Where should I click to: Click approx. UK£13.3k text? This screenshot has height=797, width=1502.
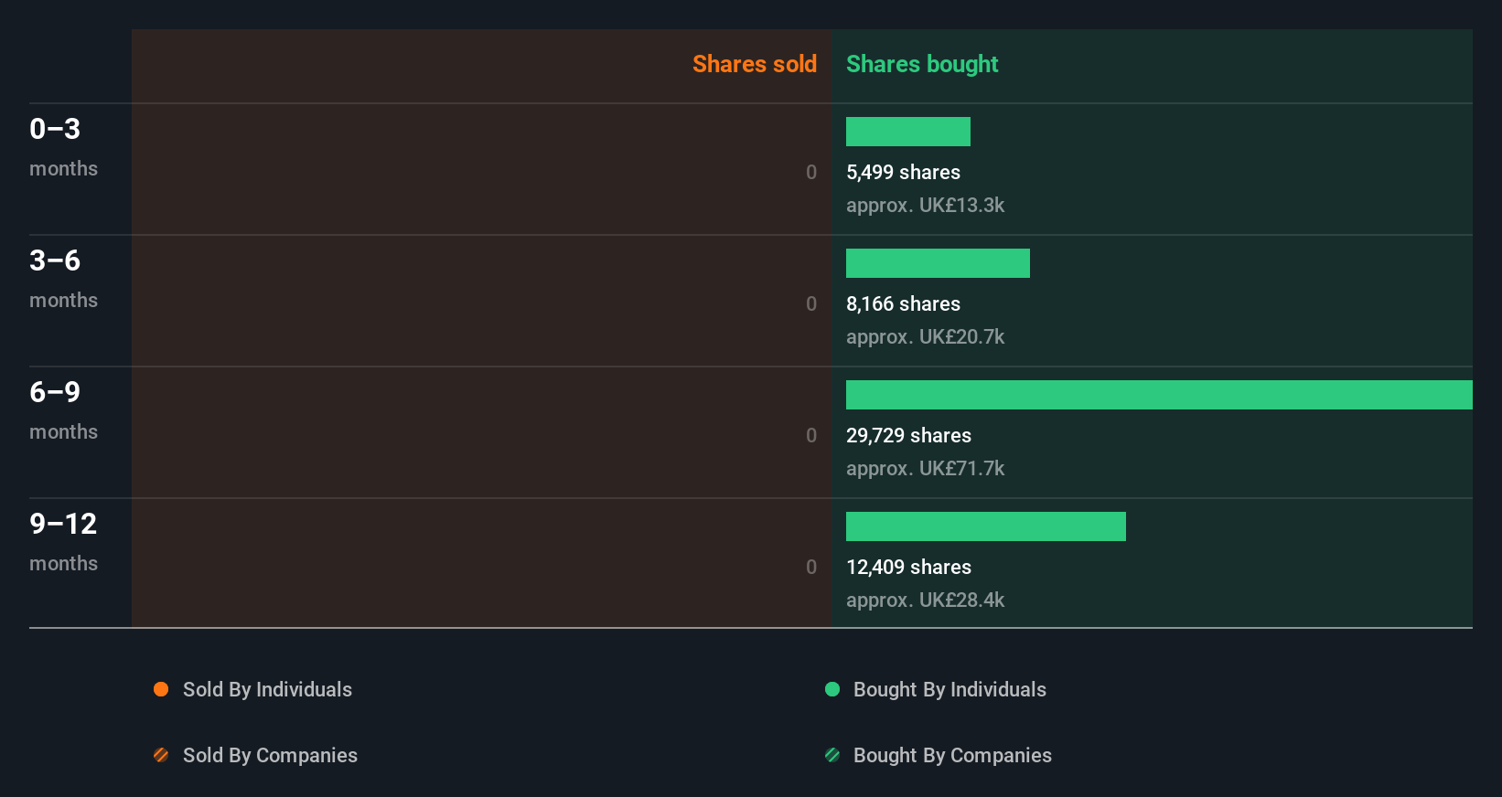[x=925, y=205]
